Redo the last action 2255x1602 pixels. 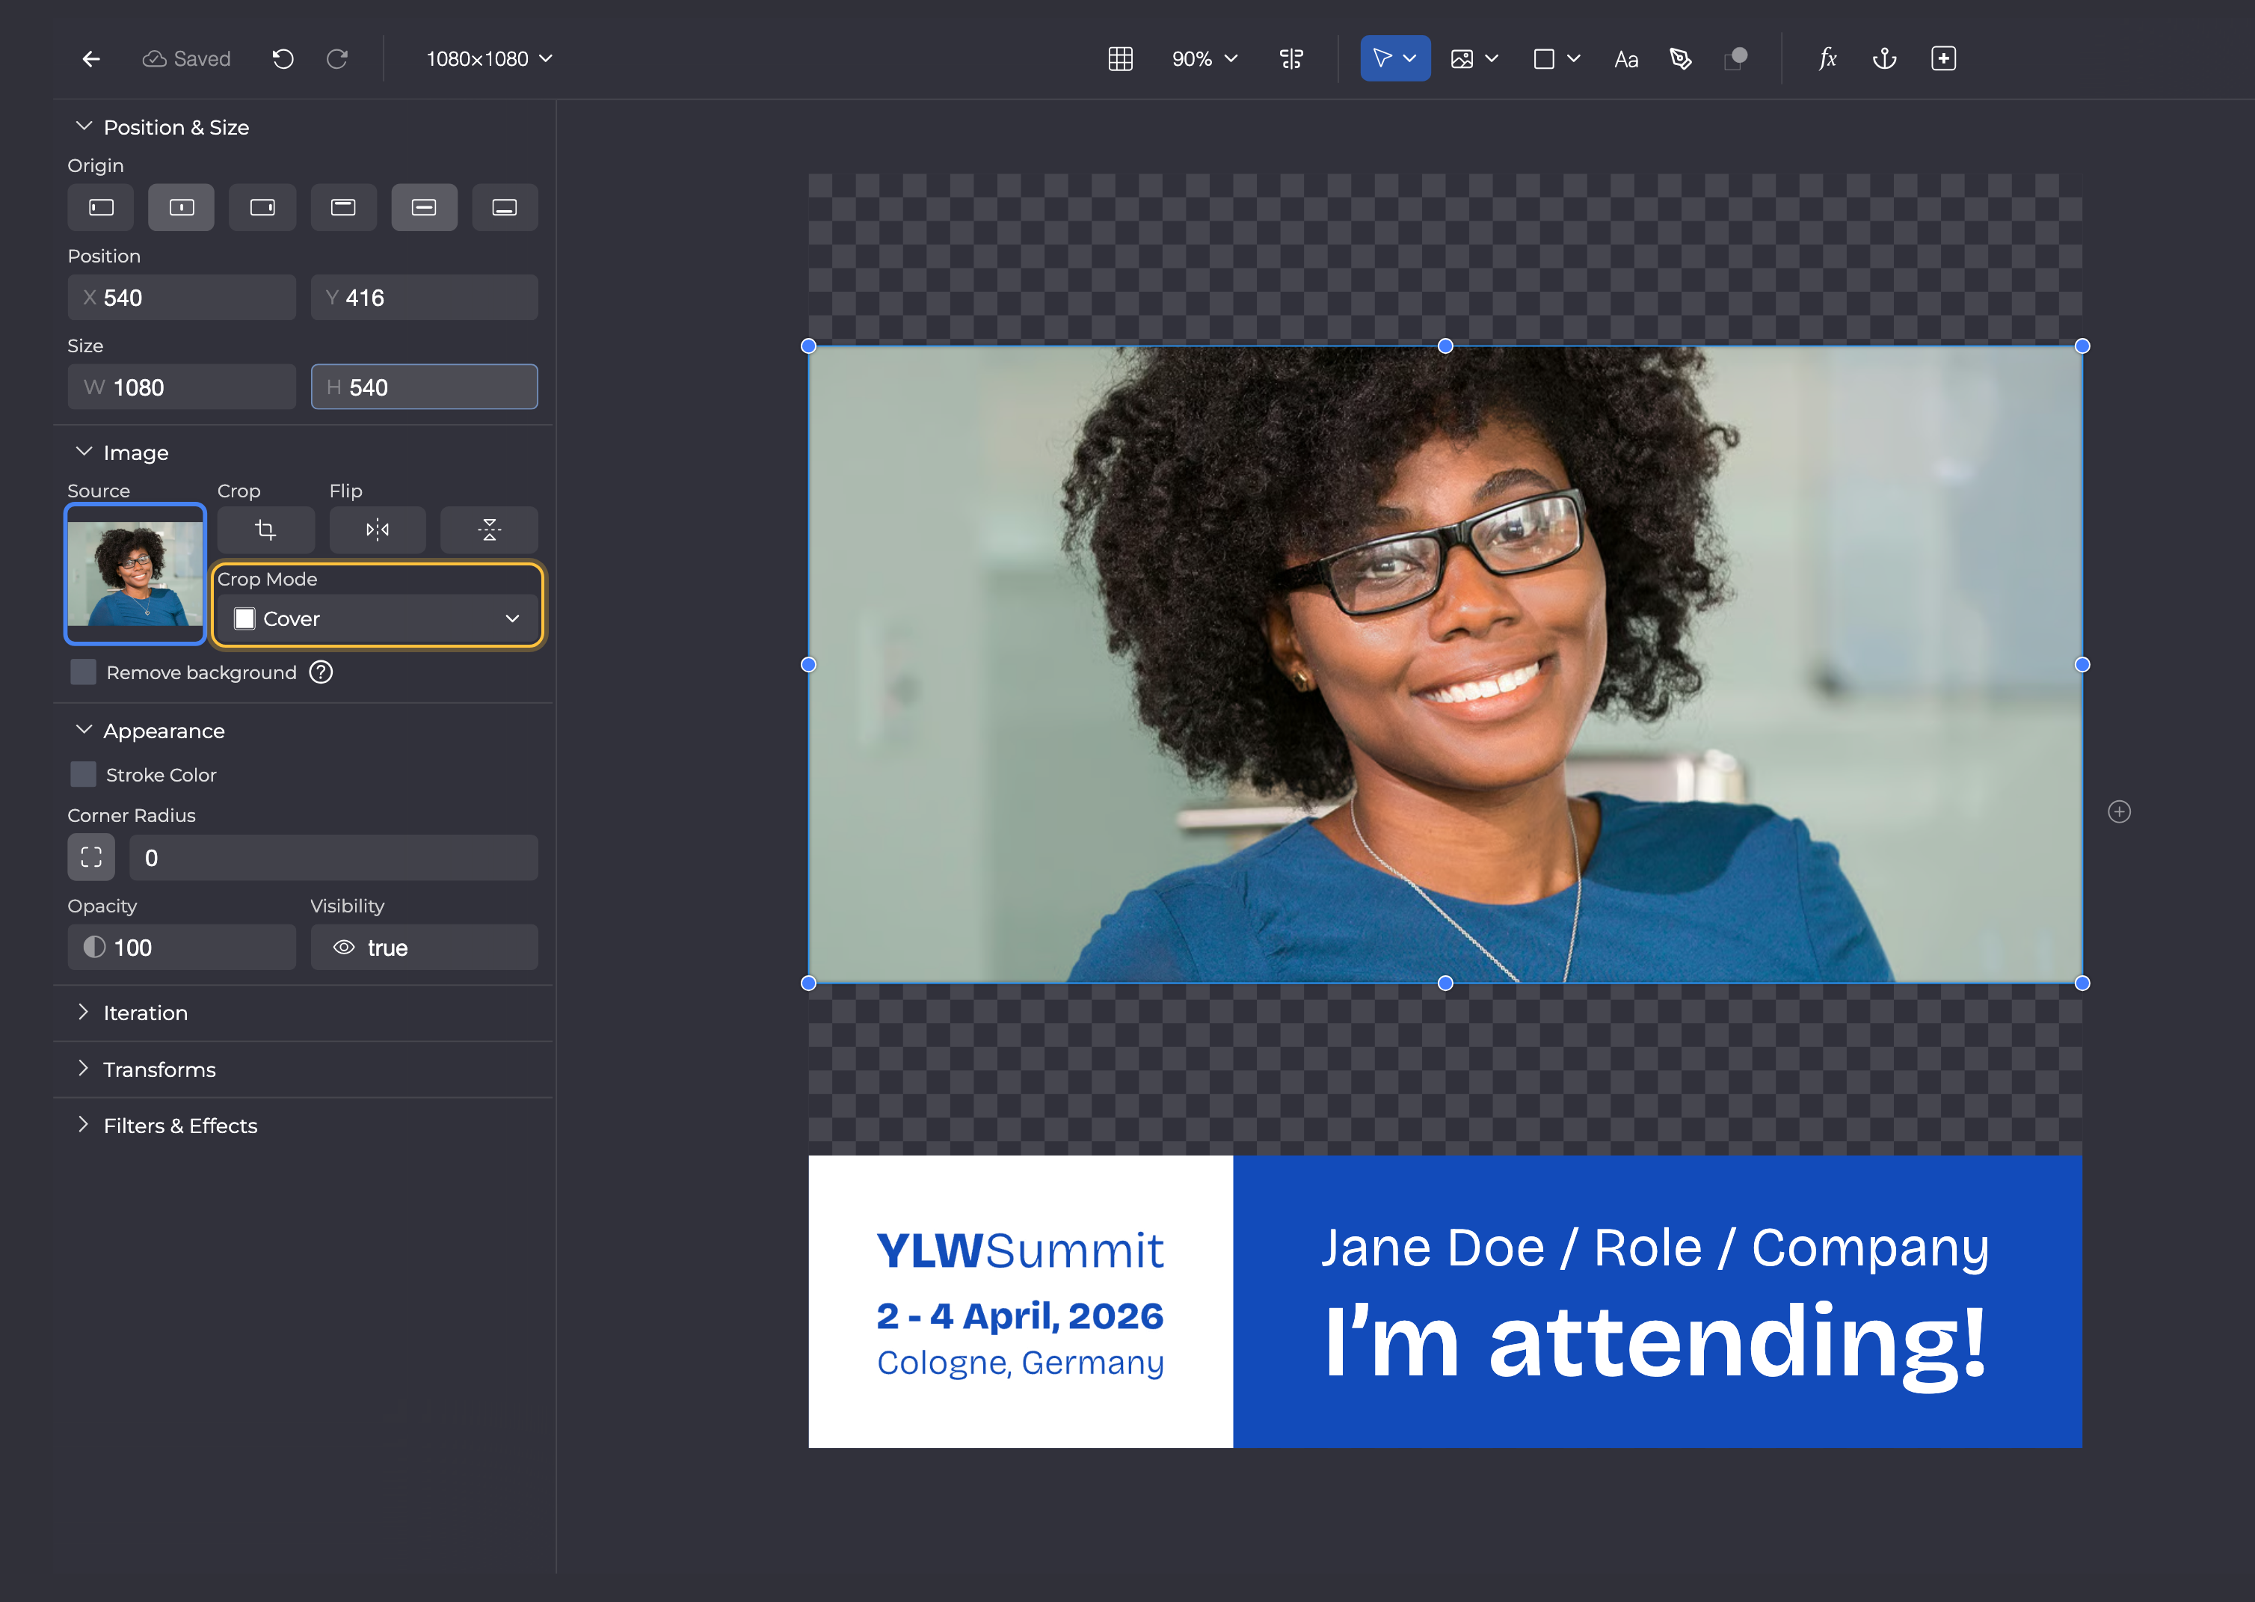[337, 59]
